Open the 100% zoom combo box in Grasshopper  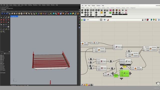[x=93, y=20]
